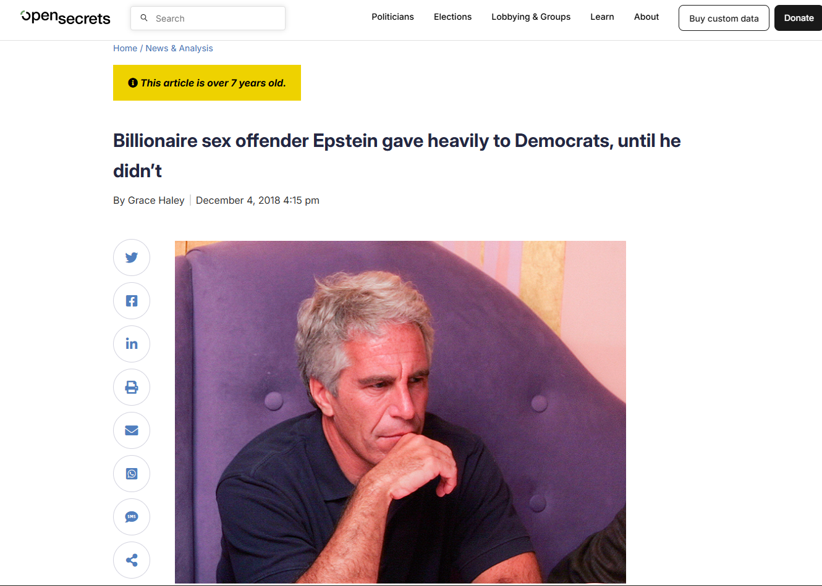822x586 pixels.
Task: Share article on Twitter
Action: [132, 257]
